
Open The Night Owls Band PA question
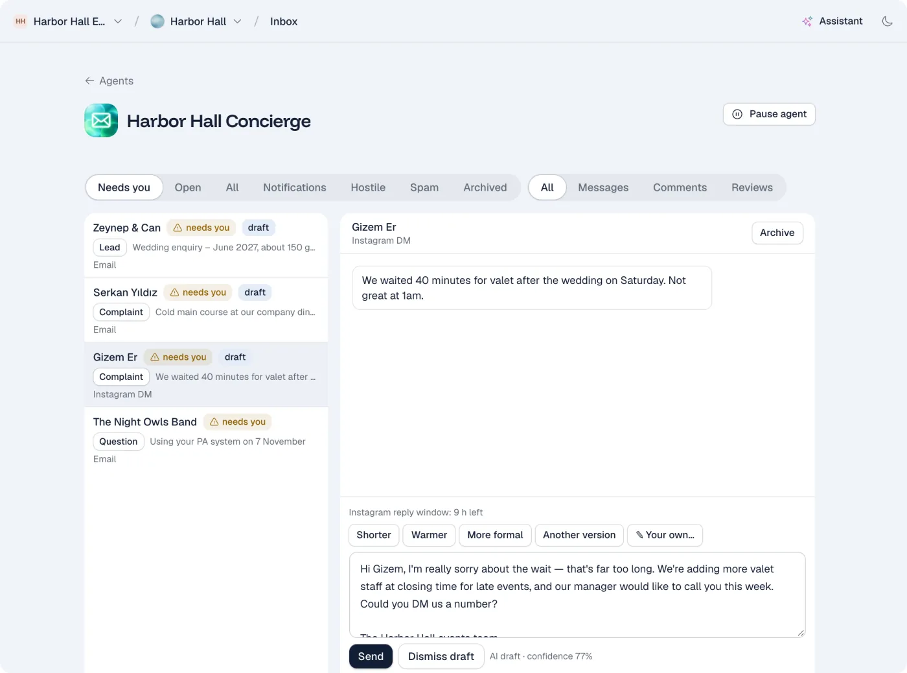[206, 440]
